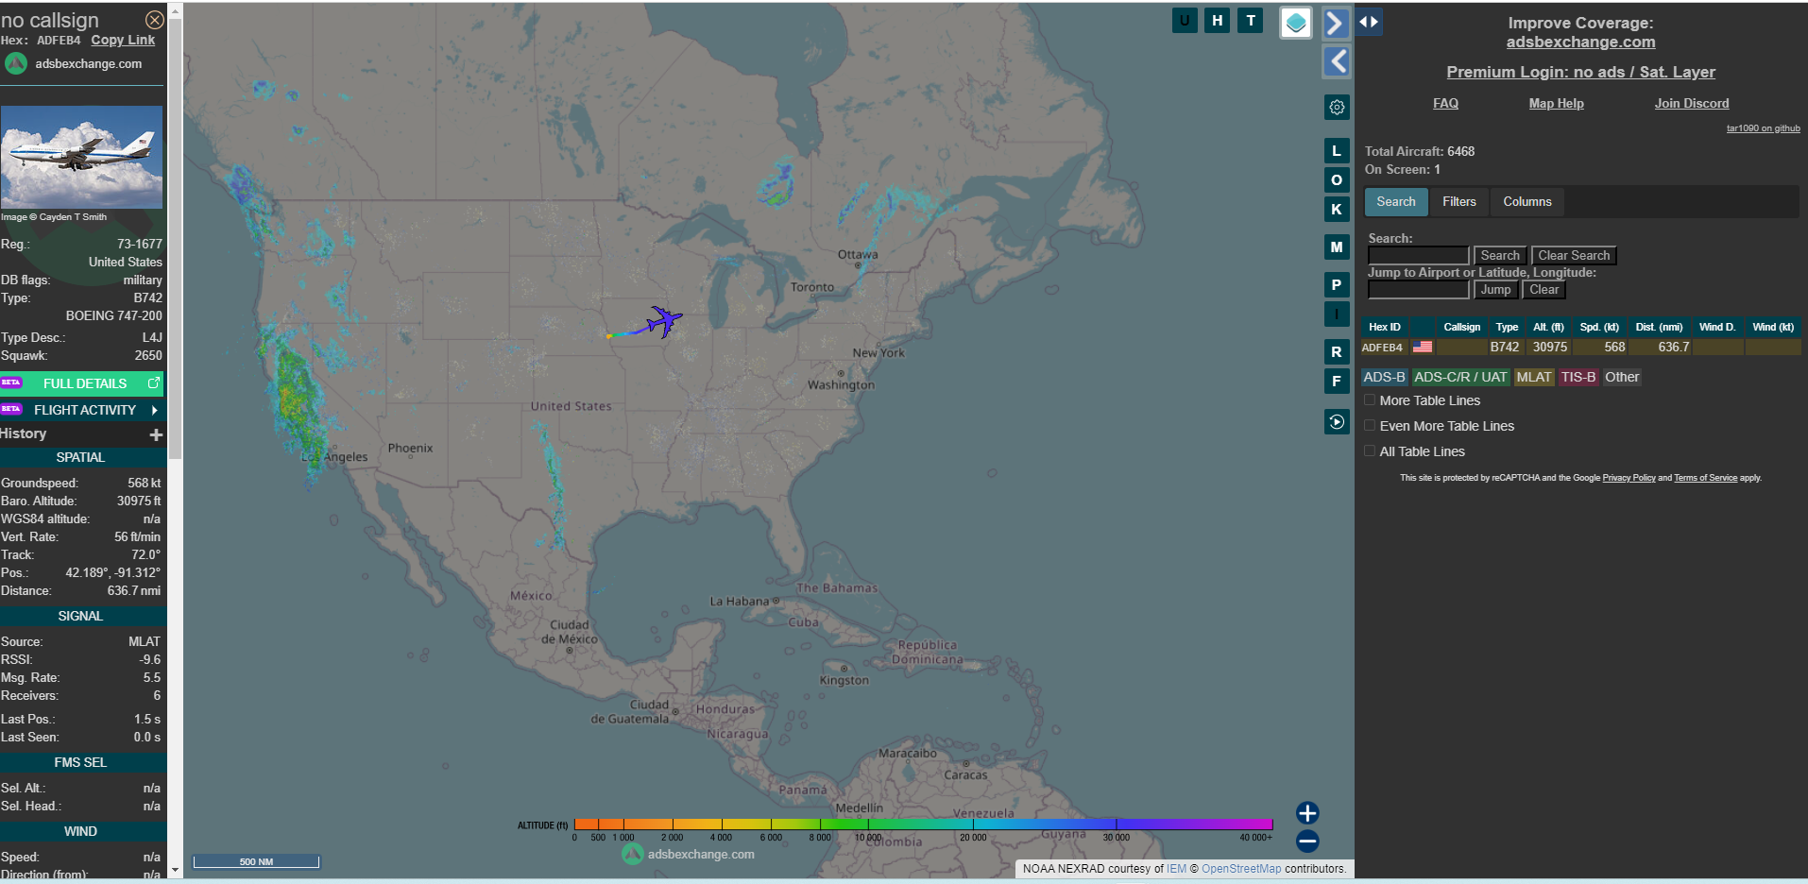Open Premium Login link
Image resolution: width=1808 pixels, height=884 pixels.
coord(1580,73)
